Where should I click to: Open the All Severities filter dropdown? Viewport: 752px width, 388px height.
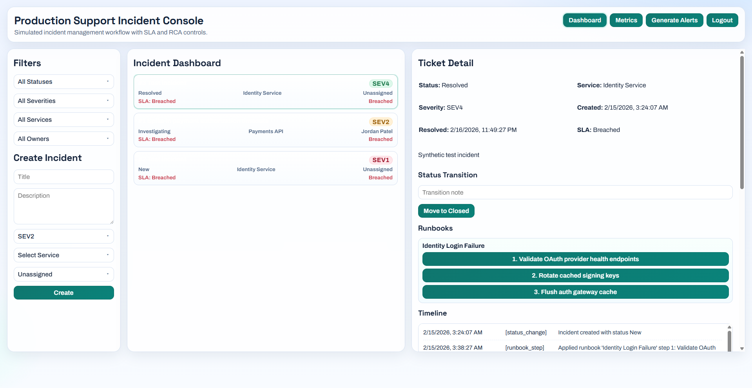(63, 101)
